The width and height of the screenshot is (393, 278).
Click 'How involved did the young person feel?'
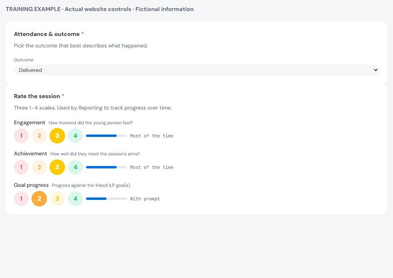[90, 123]
